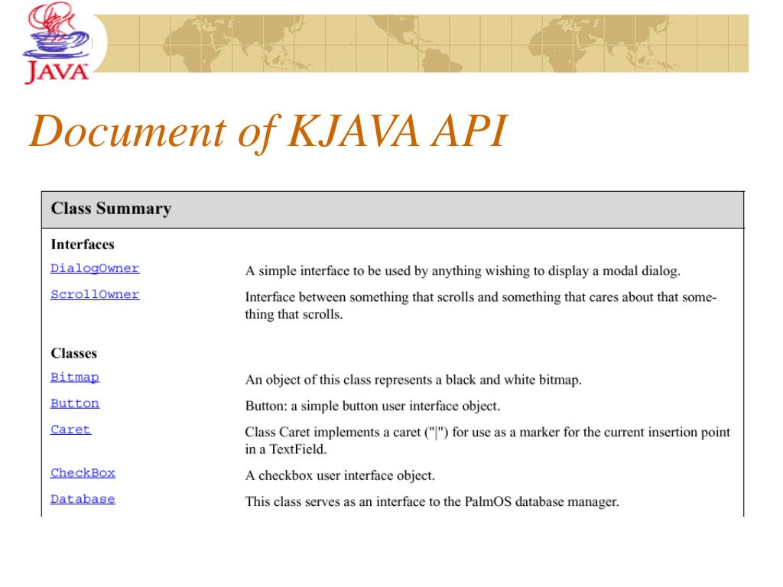Open the Button class link
The image size is (783, 587).
75,404
